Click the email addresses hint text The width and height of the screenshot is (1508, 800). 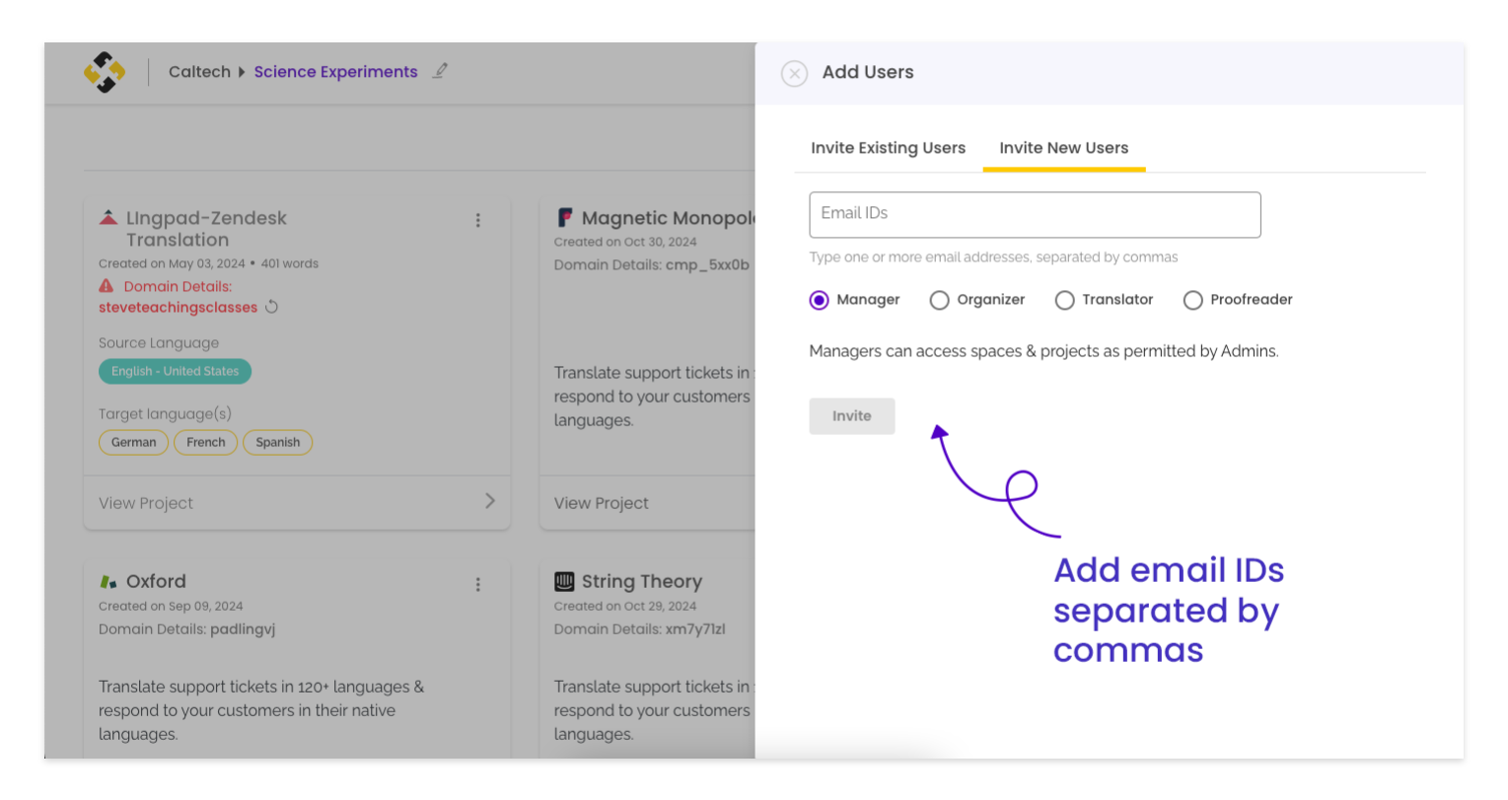pyautogui.click(x=993, y=257)
